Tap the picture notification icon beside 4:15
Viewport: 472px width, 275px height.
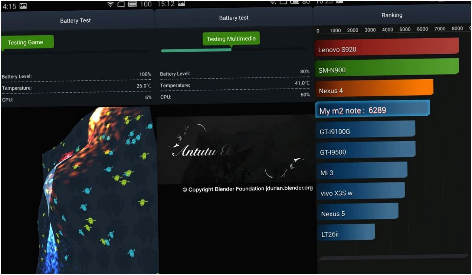pos(23,6)
